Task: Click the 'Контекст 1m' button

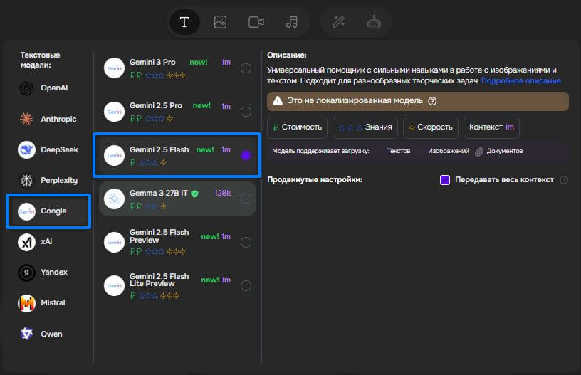Action: point(491,127)
